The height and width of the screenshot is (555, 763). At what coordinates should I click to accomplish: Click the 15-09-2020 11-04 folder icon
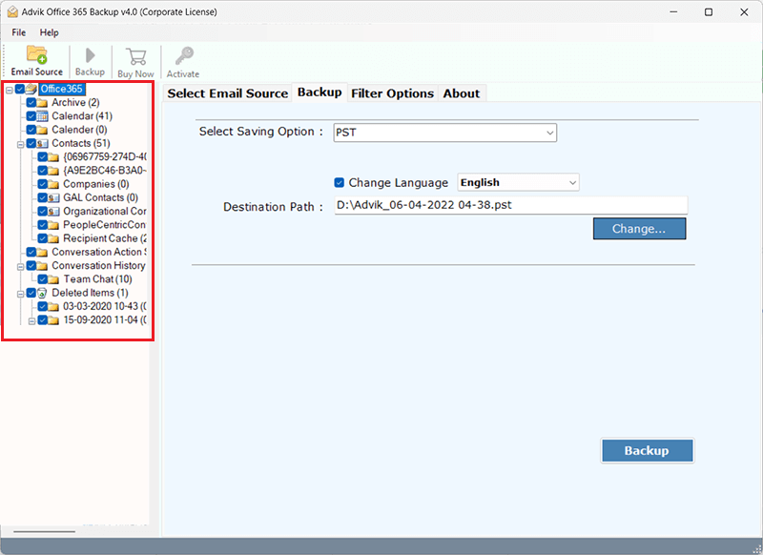click(53, 320)
